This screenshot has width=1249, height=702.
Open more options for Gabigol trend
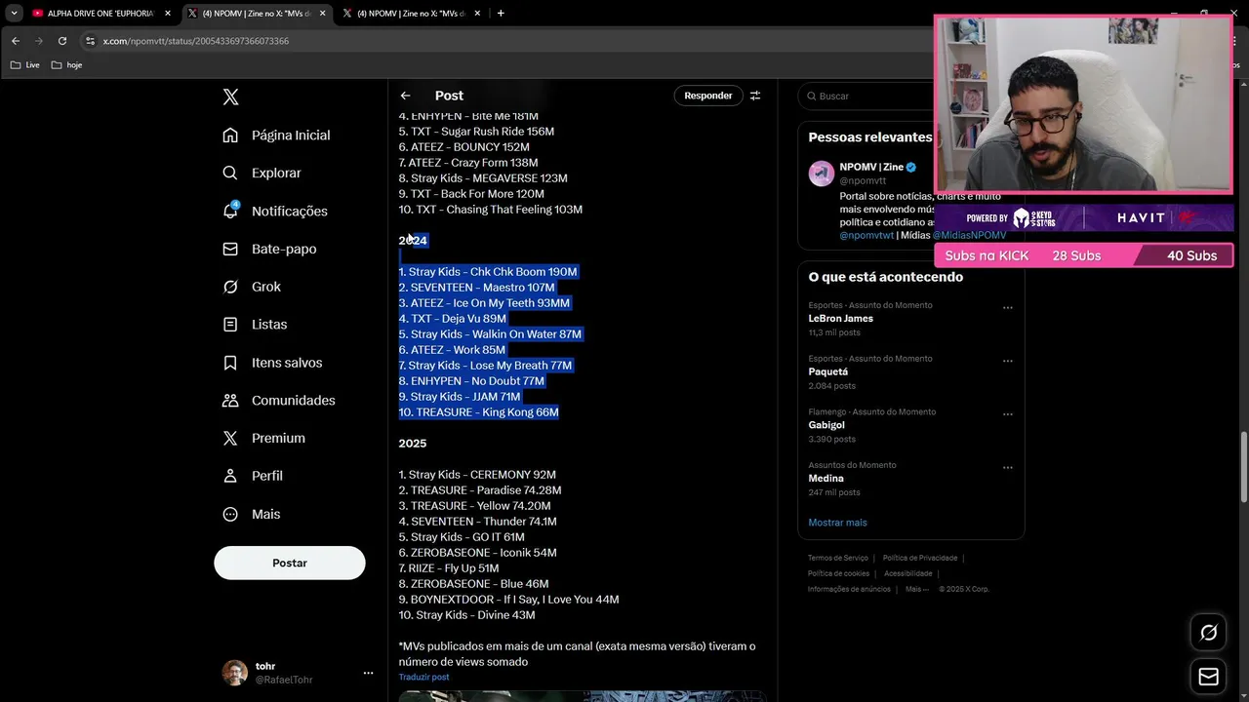point(1008,414)
